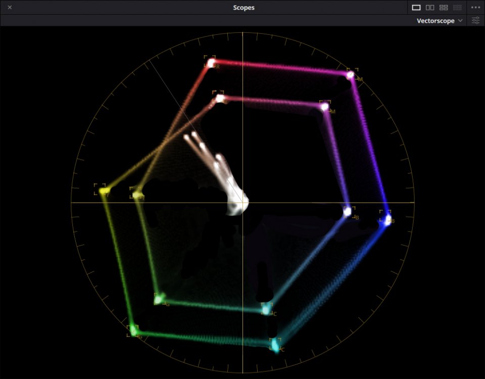Click the outer cyan C target box

[274, 344]
